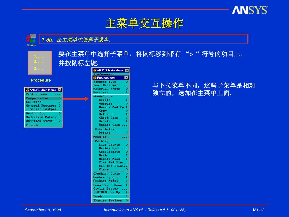The width and height of the screenshot is (289, 217).
Task: Open Check Geom submenu
Action: pos(110,118)
